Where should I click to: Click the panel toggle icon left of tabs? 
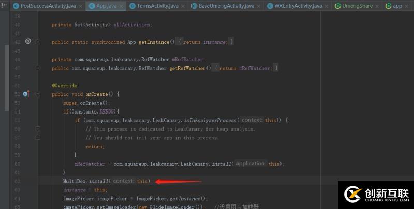point(5,6)
